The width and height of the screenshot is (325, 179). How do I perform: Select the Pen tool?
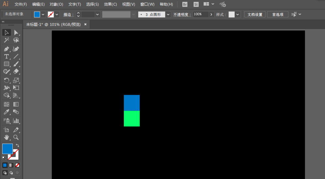point(6,49)
